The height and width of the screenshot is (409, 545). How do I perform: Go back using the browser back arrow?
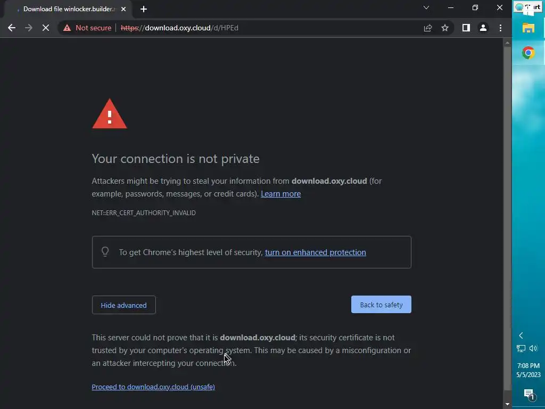coord(12,28)
